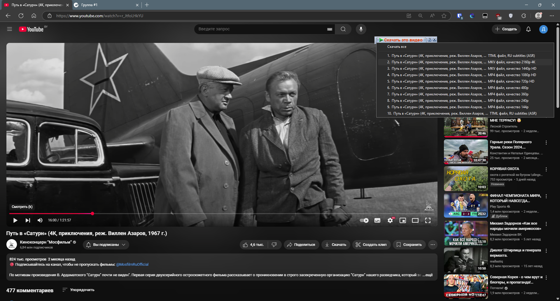This screenshot has height=301, width=560.
Task: Open YouTube notifications bell
Action: [x=528, y=29]
